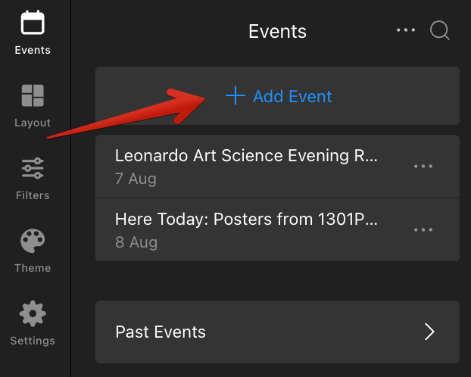Open the Layout grid icon

[x=33, y=95]
